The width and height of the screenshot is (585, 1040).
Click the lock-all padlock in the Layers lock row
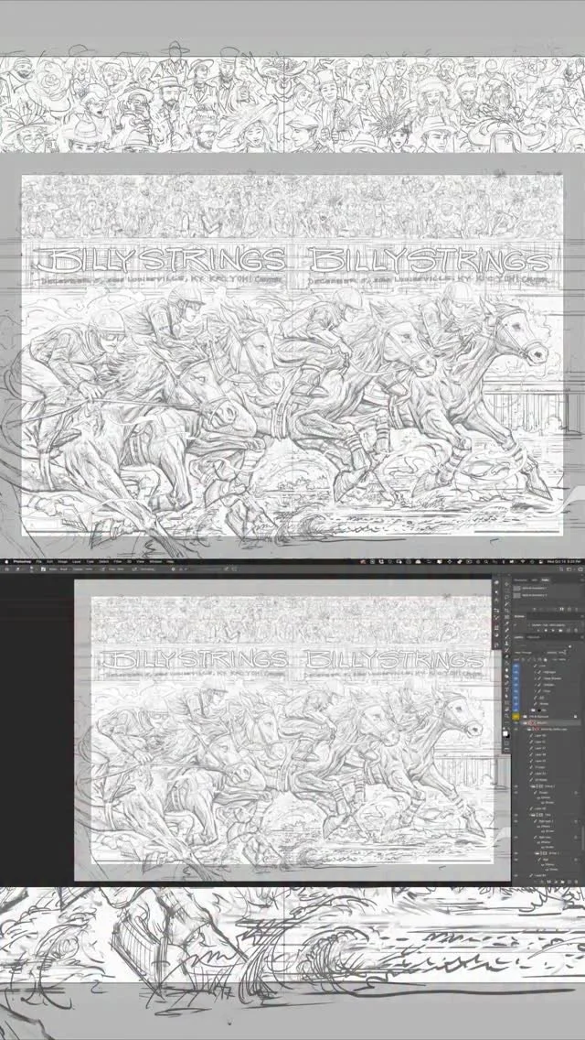tap(546, 659)
